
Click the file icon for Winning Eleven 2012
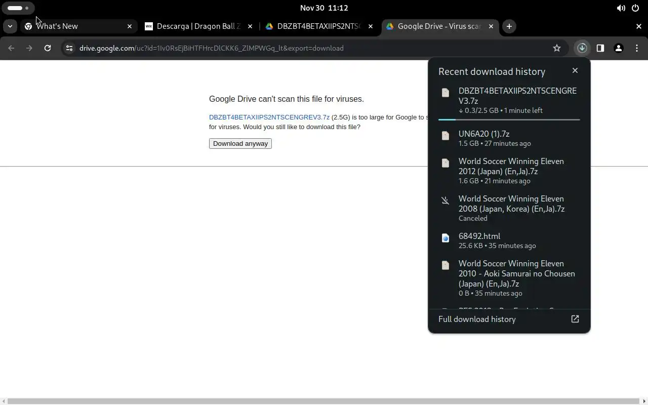pos(445,163)
